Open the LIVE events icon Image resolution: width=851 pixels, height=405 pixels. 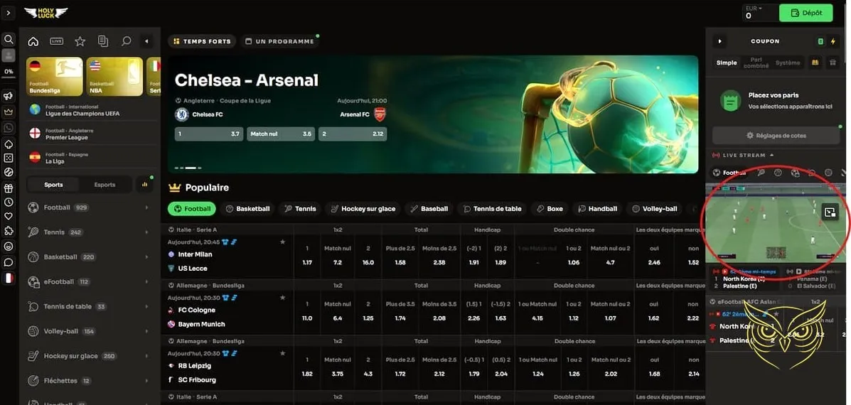[x=57, y=41]
